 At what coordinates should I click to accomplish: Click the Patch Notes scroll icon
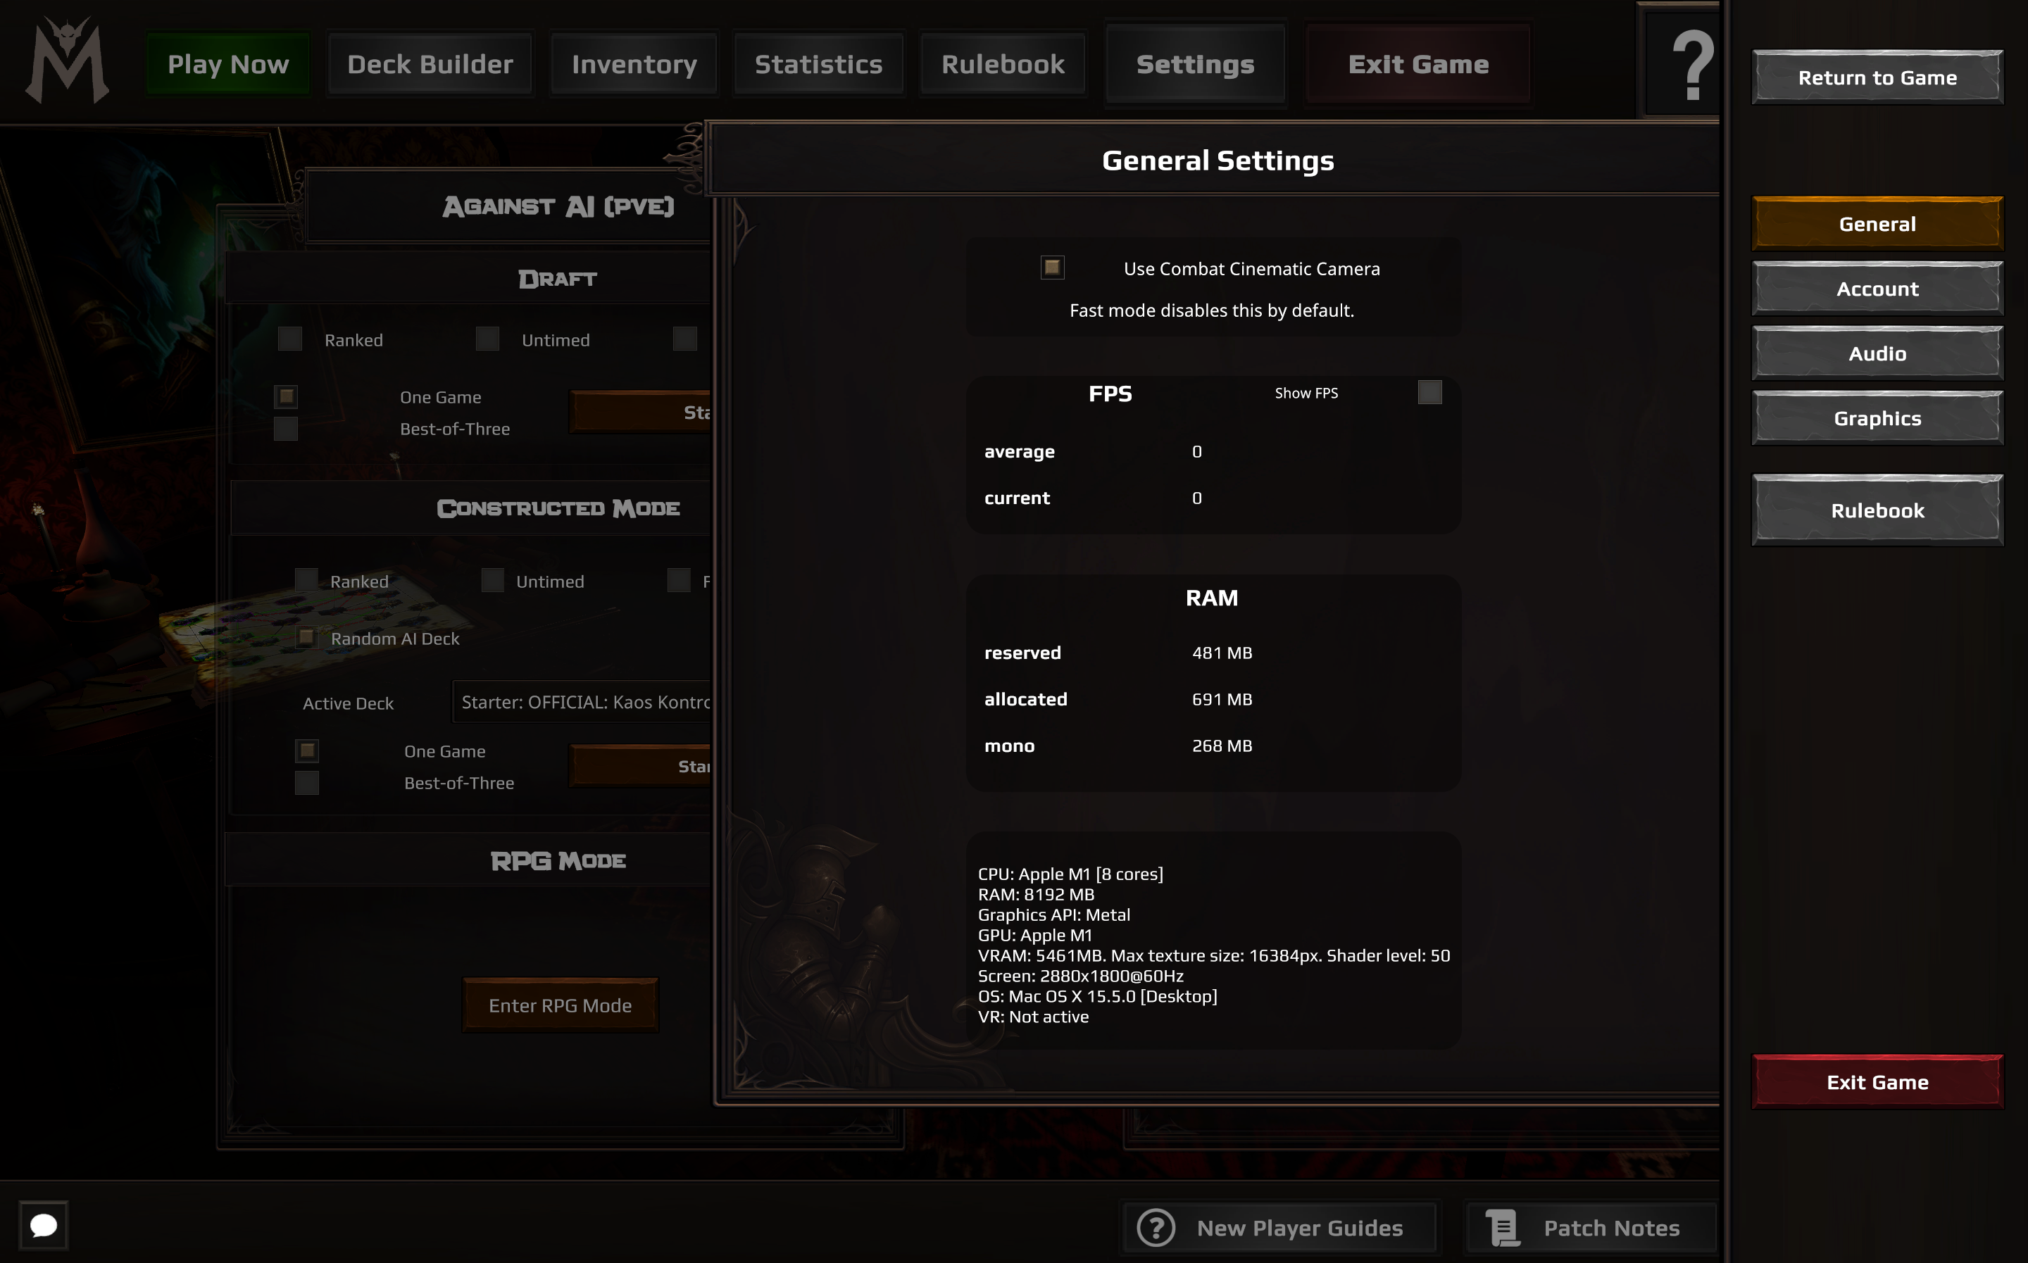coord(1503,1228)
